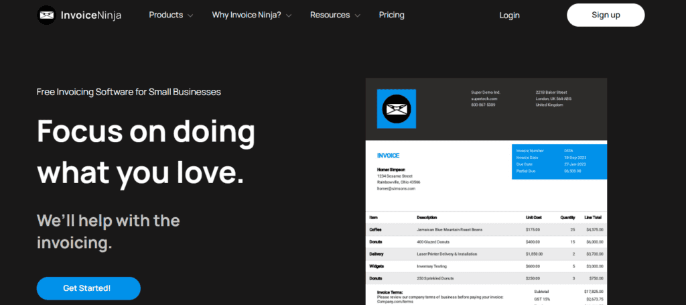
Task: Open the Resources menu
Action: point(330,15)
